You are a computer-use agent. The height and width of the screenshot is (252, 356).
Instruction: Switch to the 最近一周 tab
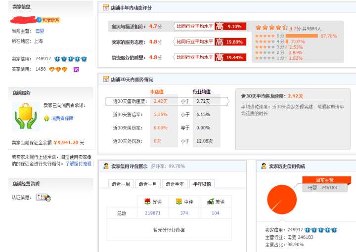point(121,184)
